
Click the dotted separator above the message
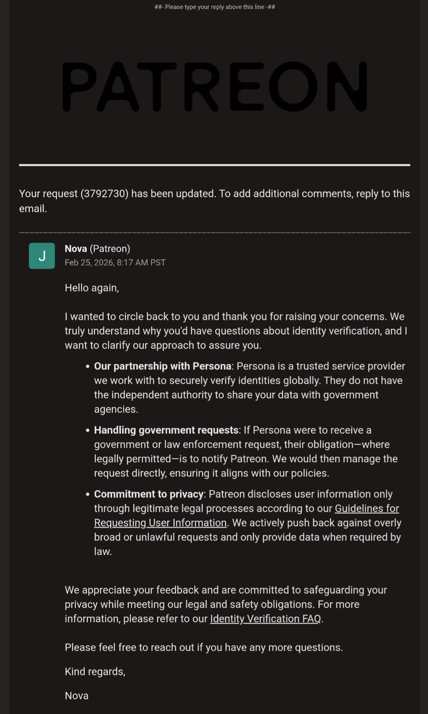214,232
